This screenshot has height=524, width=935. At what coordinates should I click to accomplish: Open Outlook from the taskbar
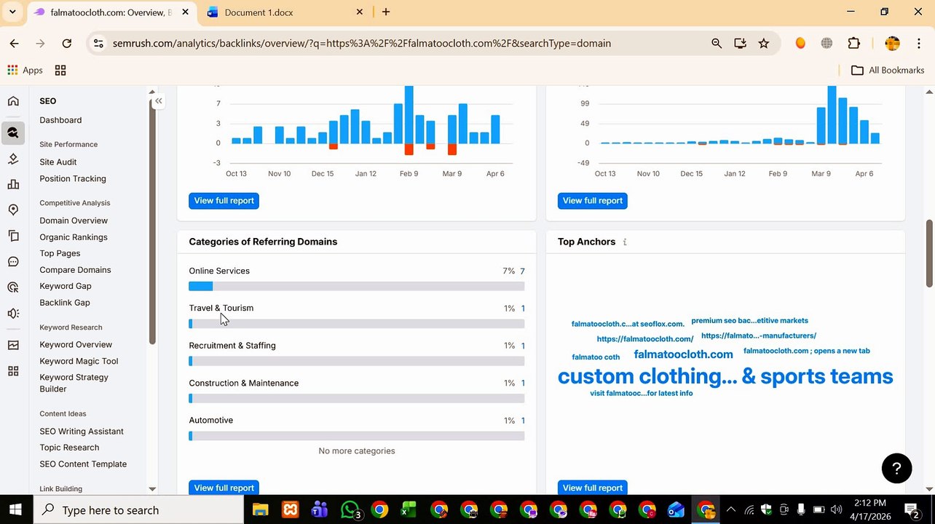[676, 509]
